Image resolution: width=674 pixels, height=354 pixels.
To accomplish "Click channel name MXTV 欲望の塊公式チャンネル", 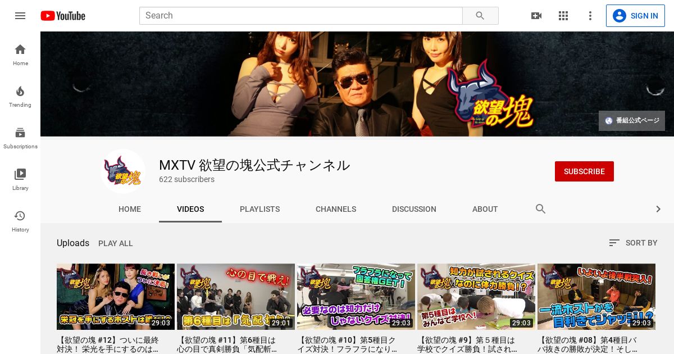I will [x=254, y=165].
